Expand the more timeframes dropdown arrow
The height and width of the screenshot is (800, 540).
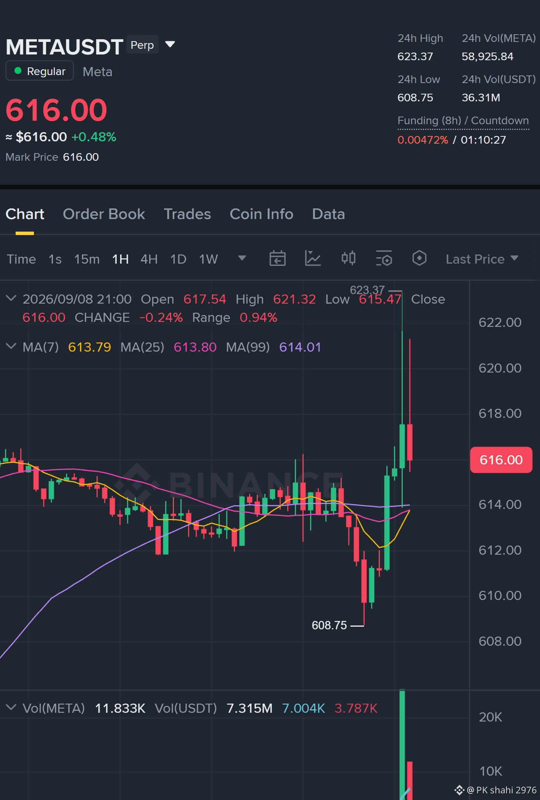point(242,258)
